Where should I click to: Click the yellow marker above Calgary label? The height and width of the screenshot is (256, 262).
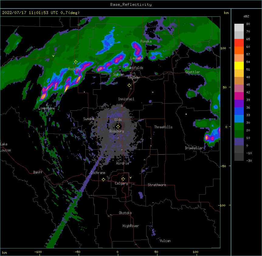[x=123, y=179]
